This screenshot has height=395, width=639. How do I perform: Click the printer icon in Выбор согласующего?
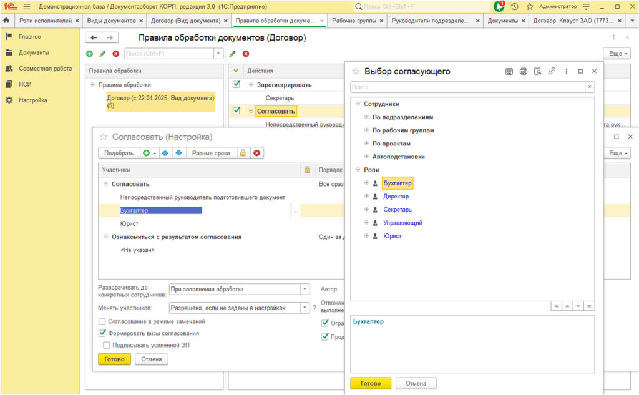(523, 71)
